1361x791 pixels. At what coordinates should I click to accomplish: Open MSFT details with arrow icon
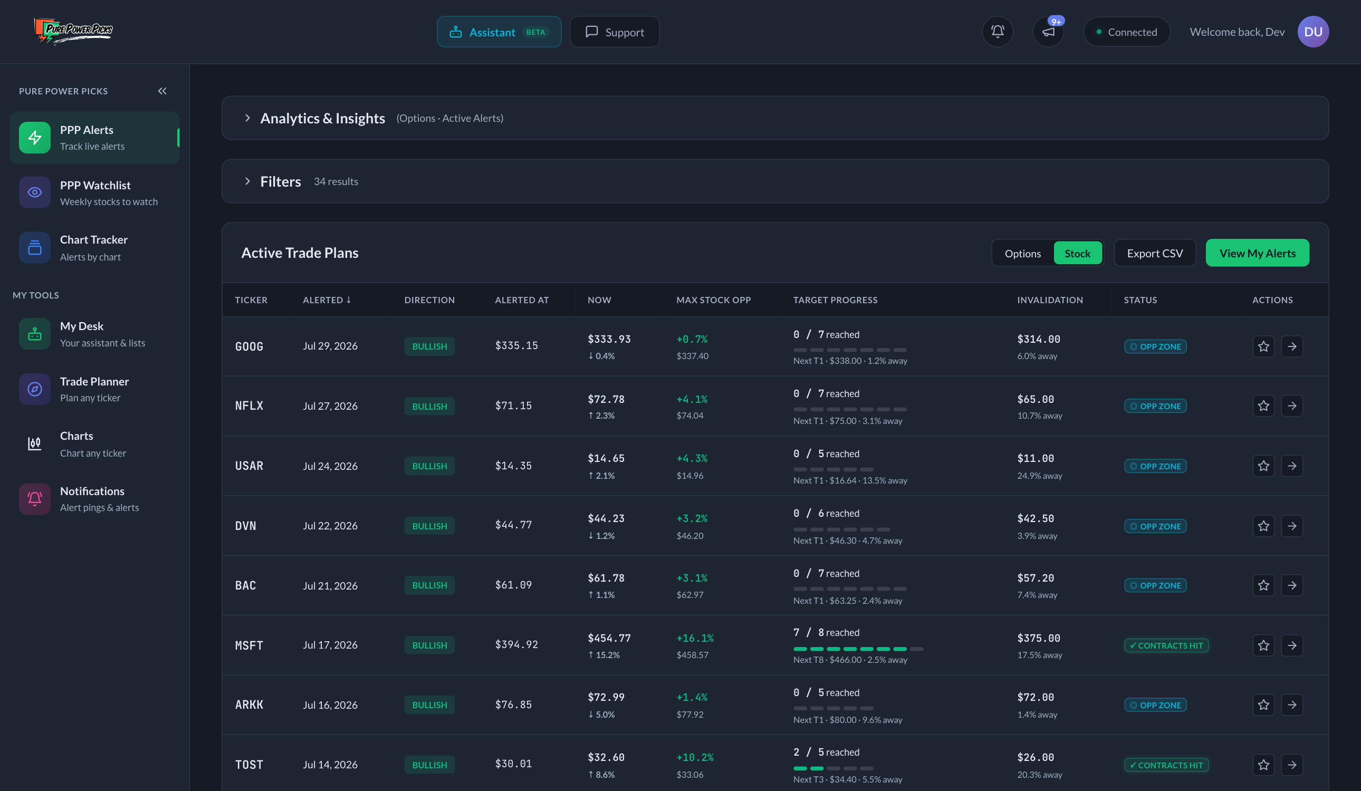1292,645
